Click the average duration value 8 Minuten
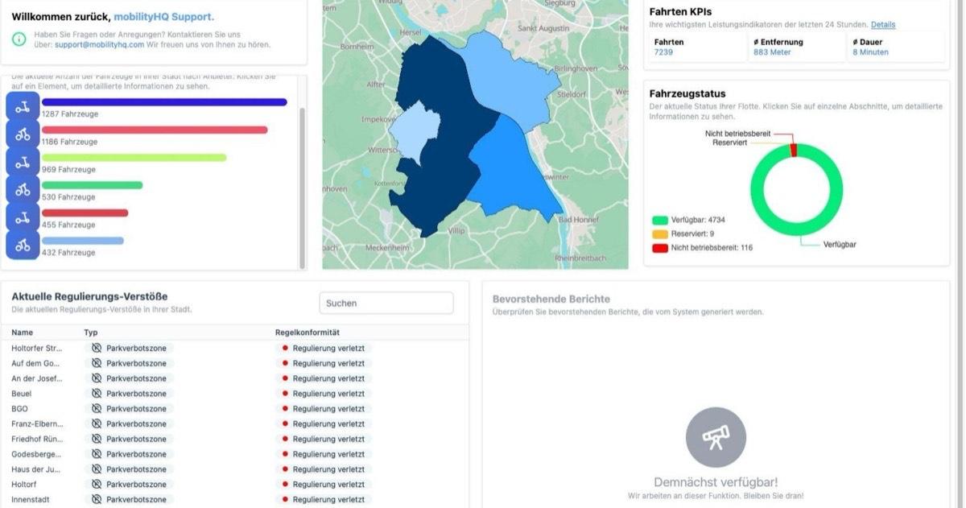 (871, 52)
